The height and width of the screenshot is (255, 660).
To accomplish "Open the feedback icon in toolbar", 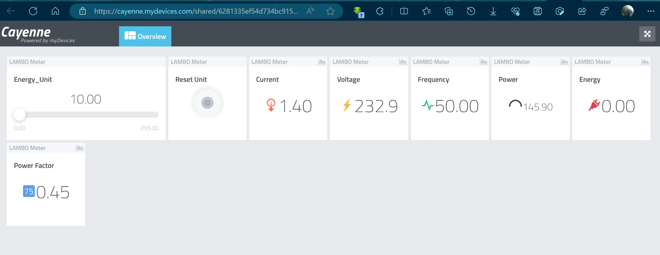I will 604,11.
